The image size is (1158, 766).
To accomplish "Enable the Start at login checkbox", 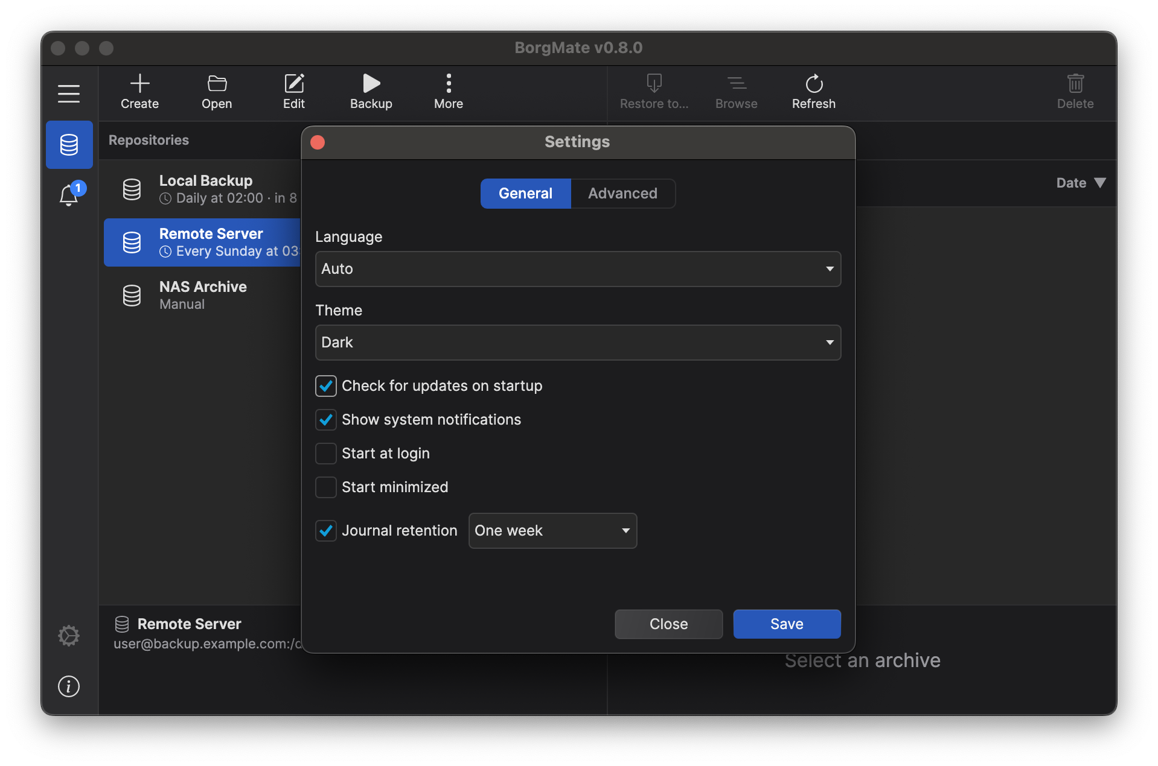I will (x=326, y=454).
